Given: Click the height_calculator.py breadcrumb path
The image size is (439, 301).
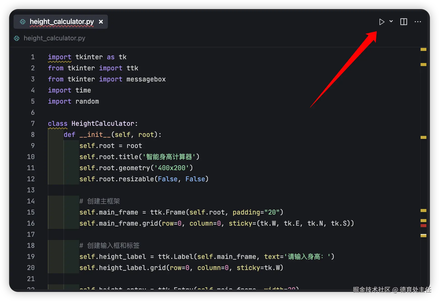Looking at the screenshot, I should click(x=54, y=38).
